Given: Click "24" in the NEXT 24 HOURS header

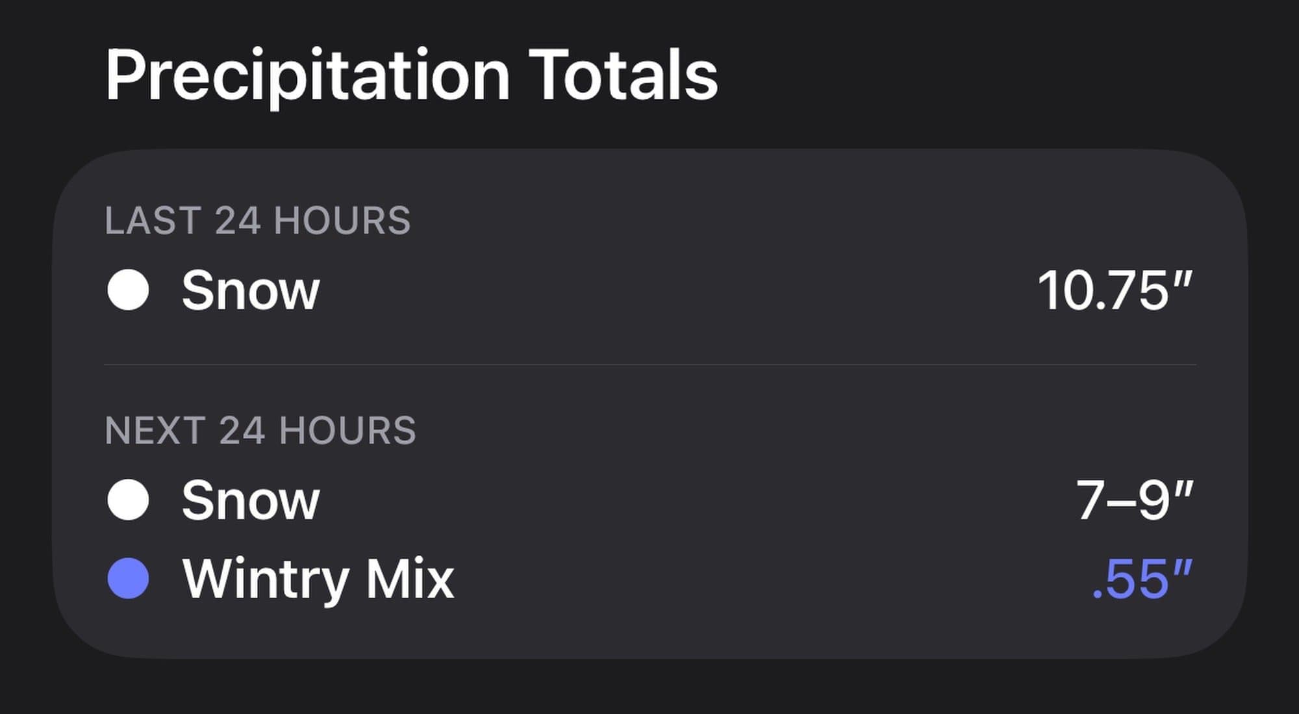Looking at the screenshot, I should point(242,430).
